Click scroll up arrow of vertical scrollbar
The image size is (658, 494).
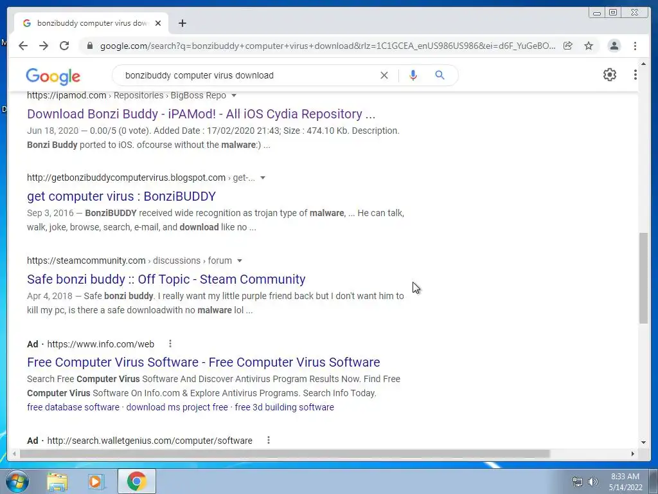[x=643, y=64]
